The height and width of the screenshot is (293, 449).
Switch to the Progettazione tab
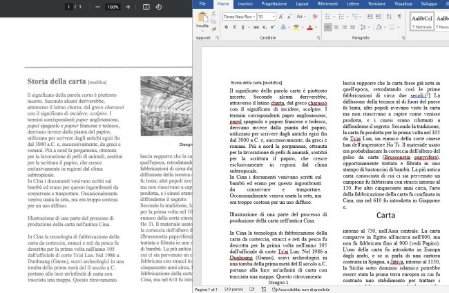pos(274,3)
